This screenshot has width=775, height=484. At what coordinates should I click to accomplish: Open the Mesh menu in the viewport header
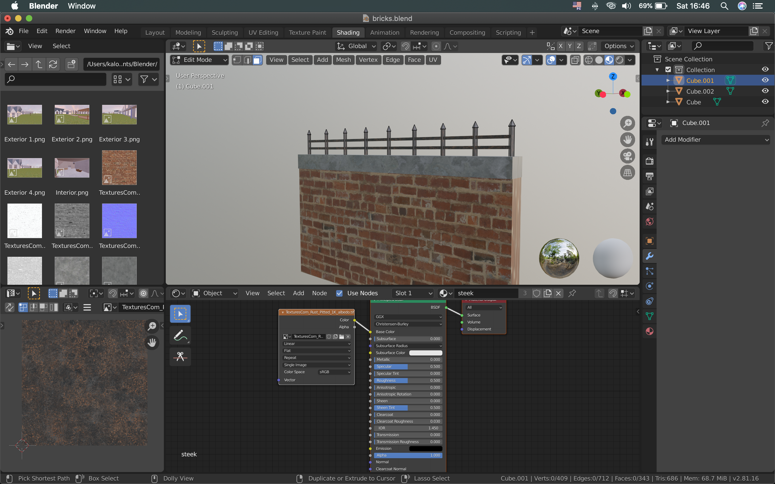[x=343, y=59]
